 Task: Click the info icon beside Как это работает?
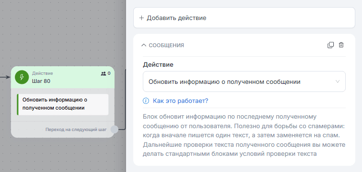146,101
